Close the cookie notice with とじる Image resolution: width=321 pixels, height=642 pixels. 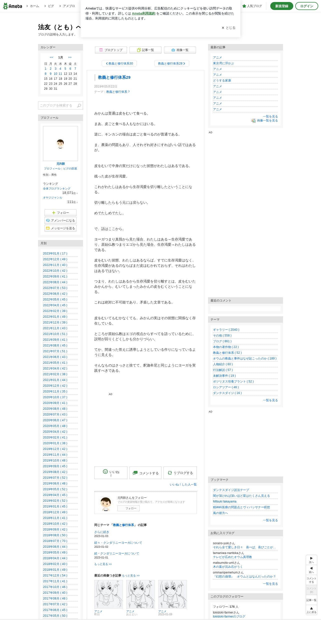point(228,28)
